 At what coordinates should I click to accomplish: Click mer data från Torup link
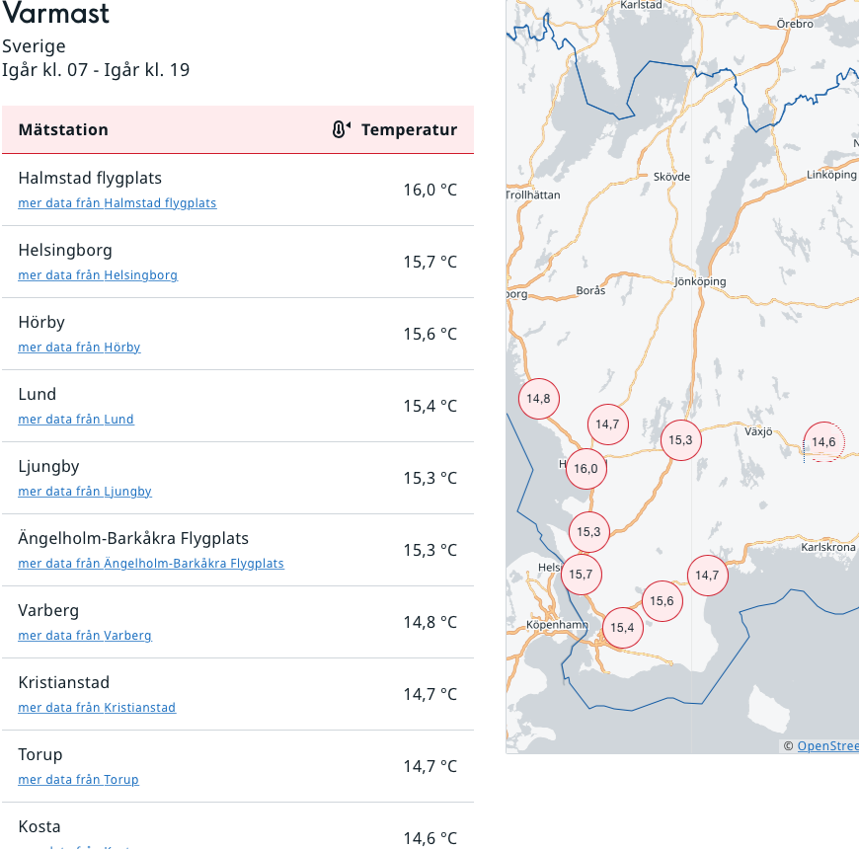78,780
